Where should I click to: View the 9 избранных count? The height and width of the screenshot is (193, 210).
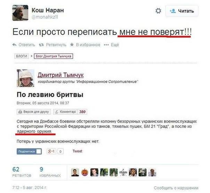(50, 172)
